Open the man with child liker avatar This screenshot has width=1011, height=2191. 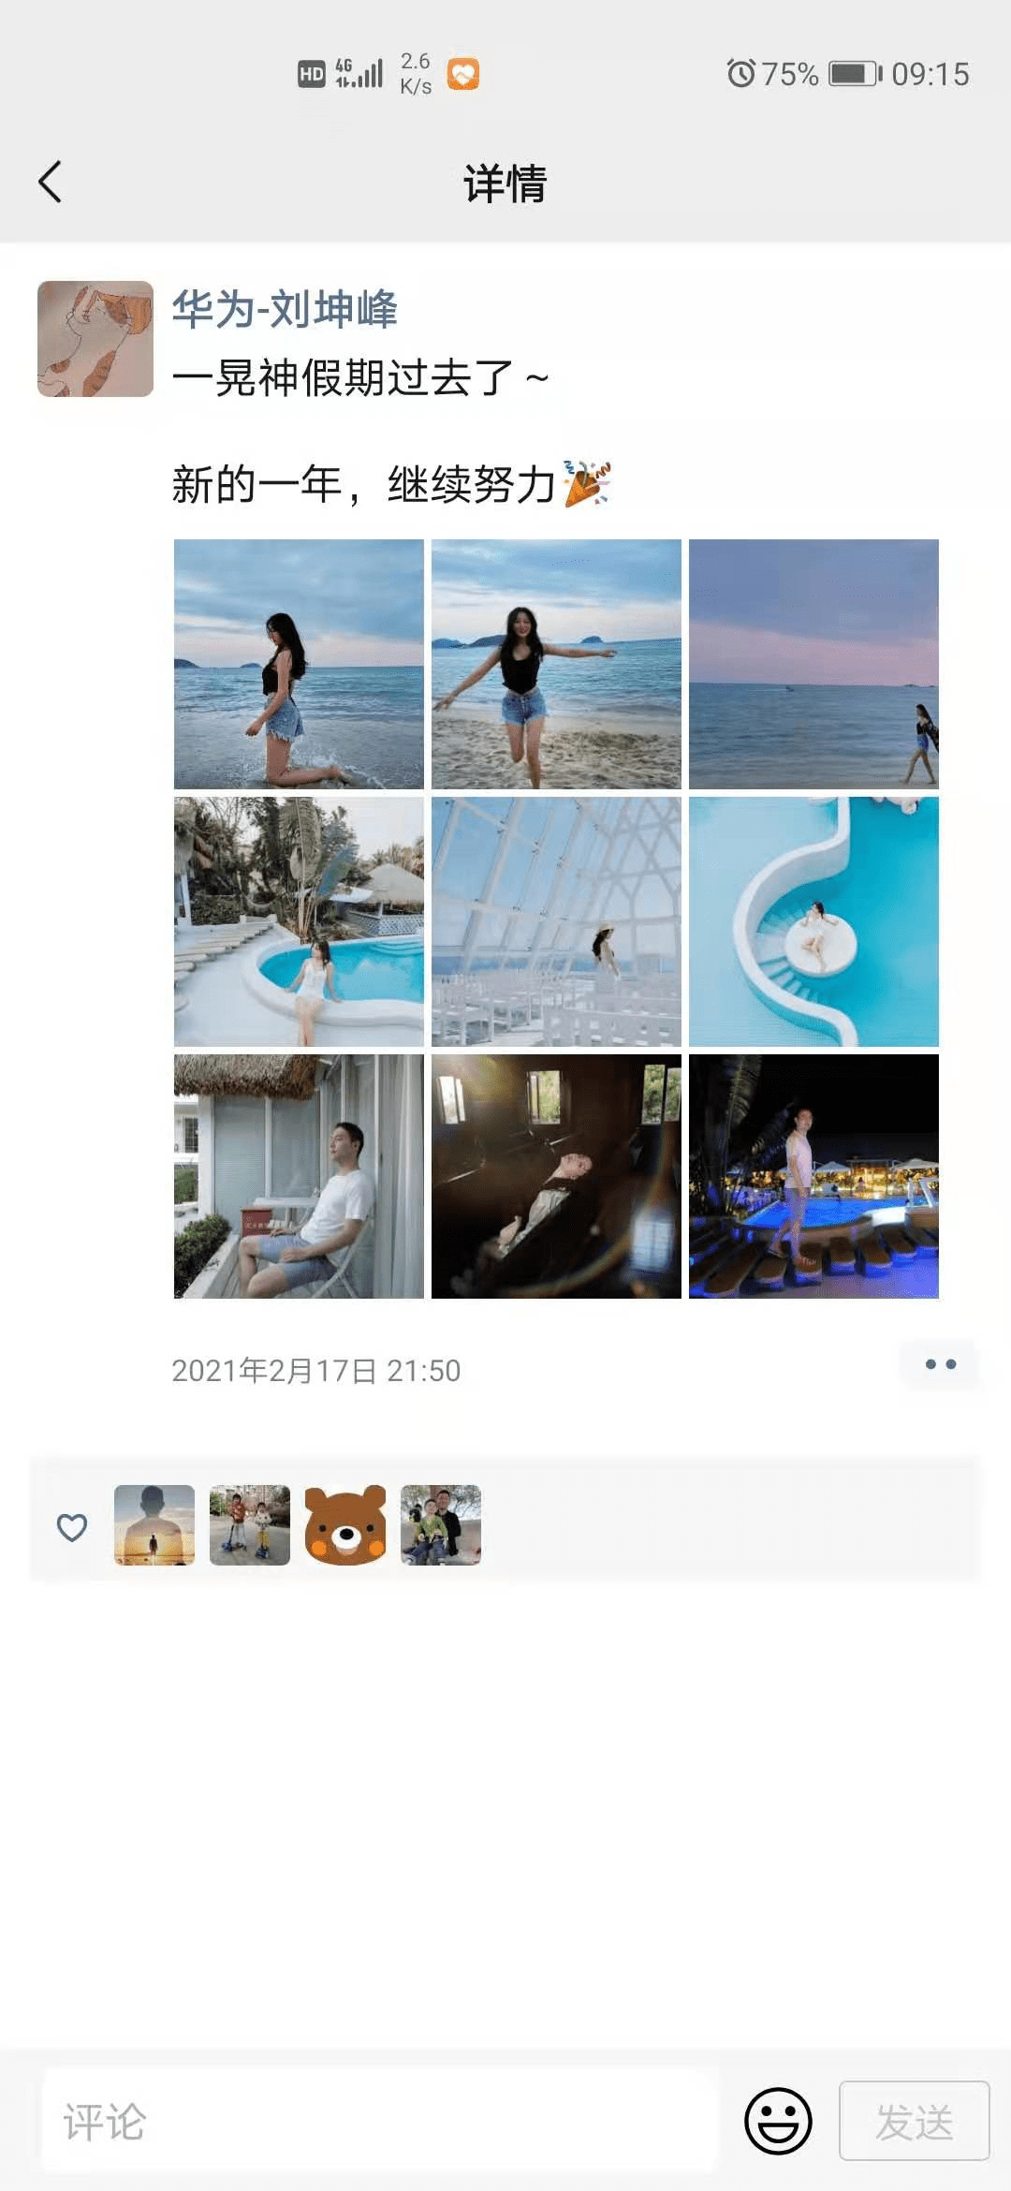441,1525
